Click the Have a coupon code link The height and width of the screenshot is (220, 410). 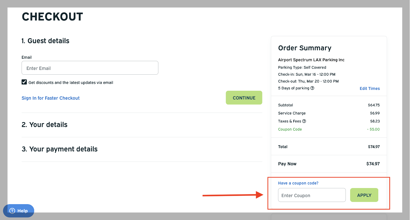(298, 183)
